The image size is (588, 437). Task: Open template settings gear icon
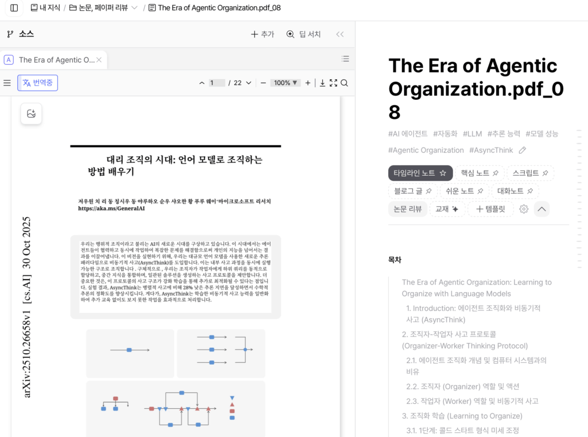(523, 209)
